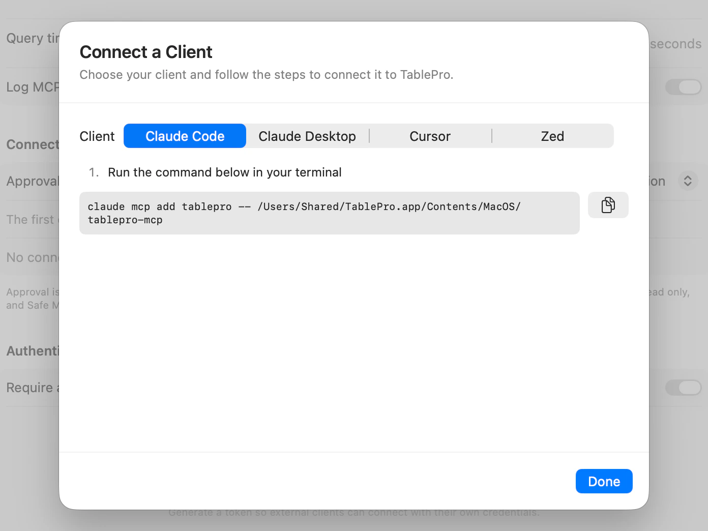The image size is (708, 531).
Task: Copy the claude mcp add command
Action: [608, 205]
